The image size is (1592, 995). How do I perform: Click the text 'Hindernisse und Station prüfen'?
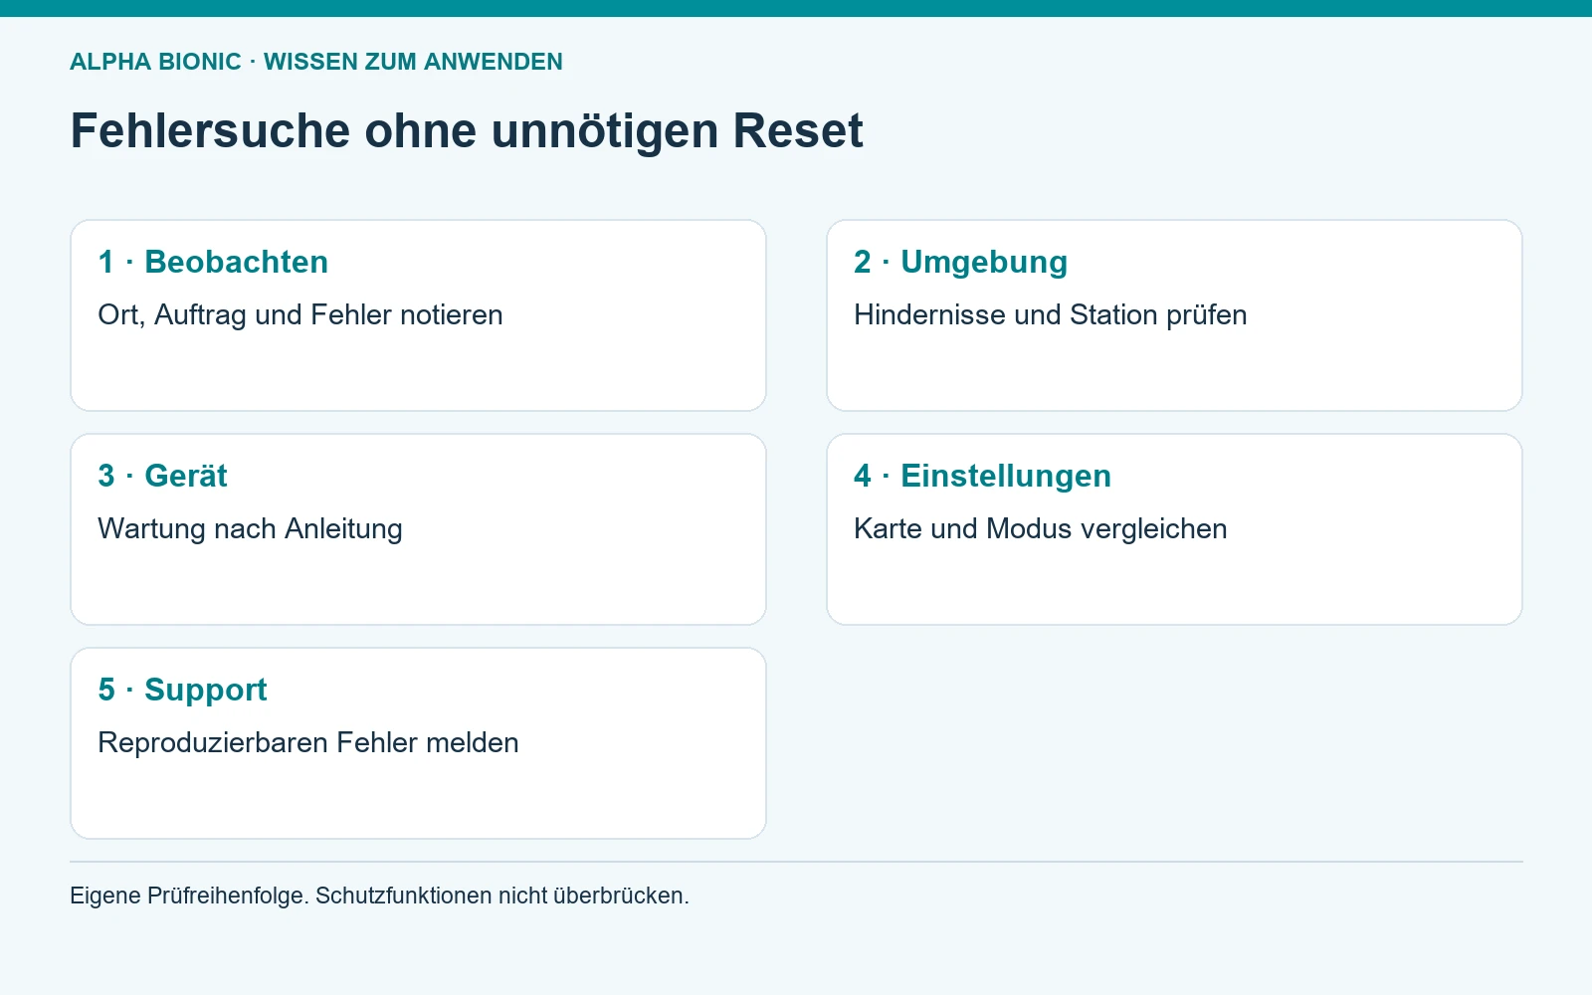coord(1050,314)
